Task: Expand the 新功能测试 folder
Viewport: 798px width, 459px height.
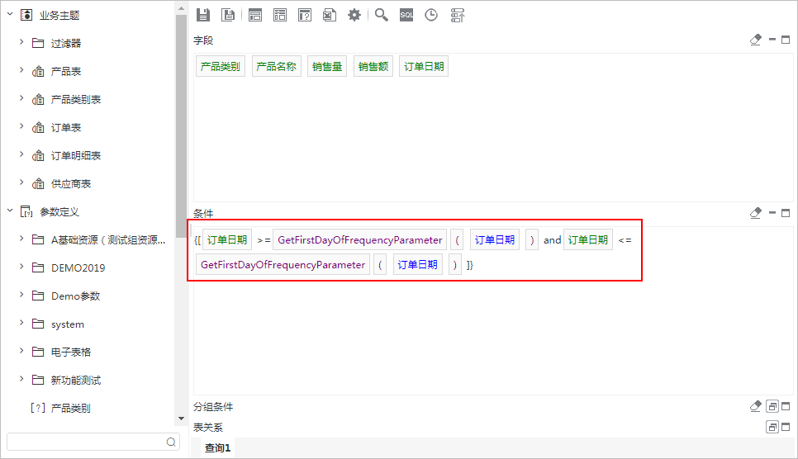Action: [x=21, y=379]
